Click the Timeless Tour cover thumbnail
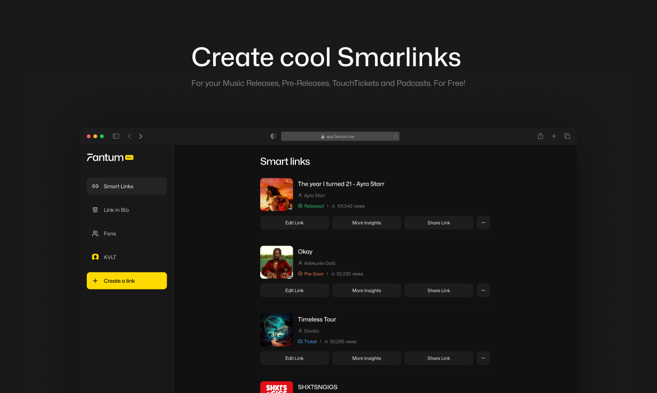The height and width of the screenshot is (393, 657). (277, 330)
